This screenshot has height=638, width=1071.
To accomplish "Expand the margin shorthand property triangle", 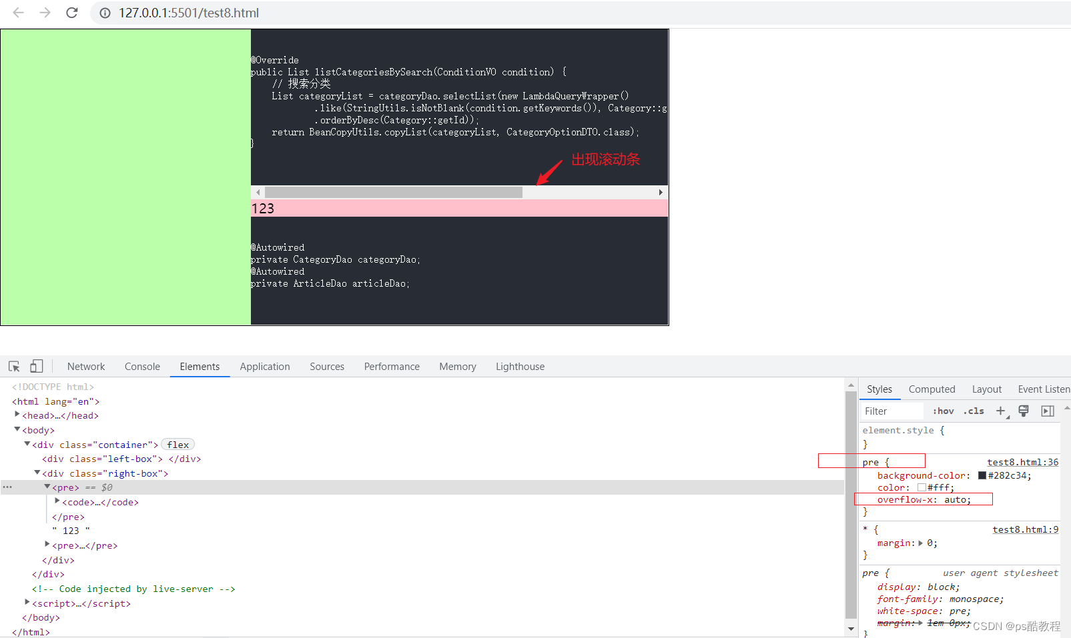I will coord(921,543).
